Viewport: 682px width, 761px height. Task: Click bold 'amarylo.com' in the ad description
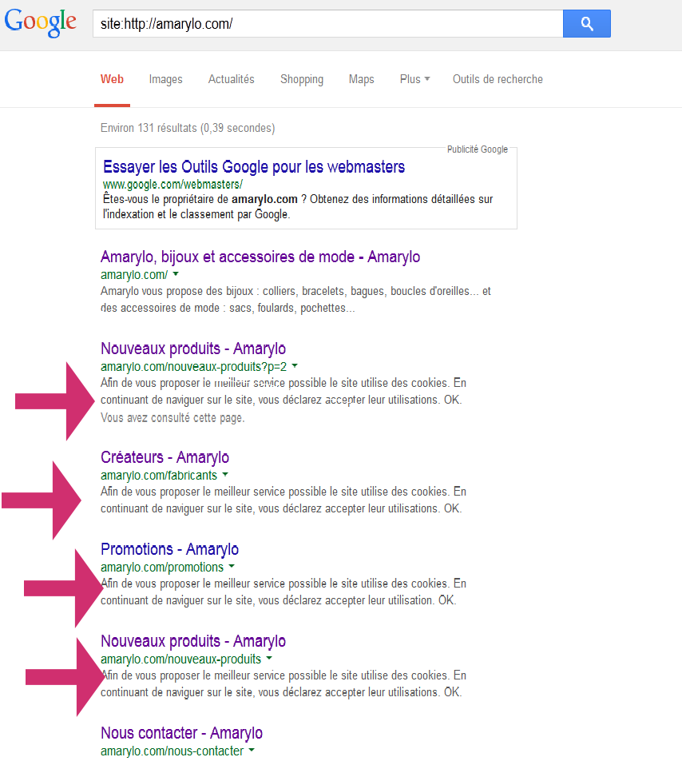(x=264, y=199)
